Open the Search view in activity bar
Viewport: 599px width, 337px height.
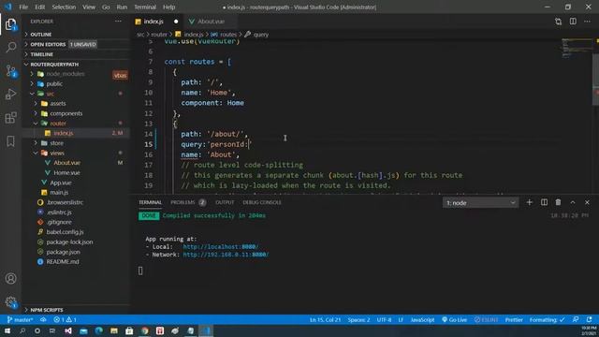pos(10,48)
